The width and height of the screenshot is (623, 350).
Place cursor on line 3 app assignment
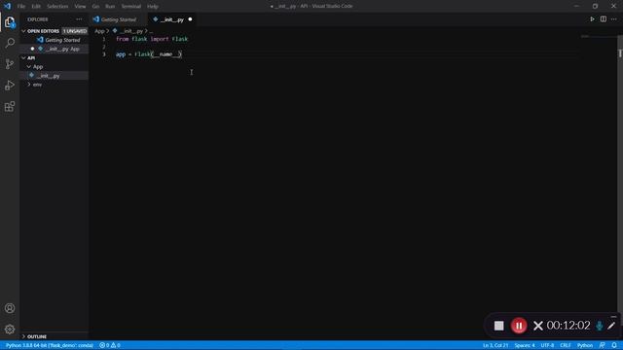tap(149, 54)
